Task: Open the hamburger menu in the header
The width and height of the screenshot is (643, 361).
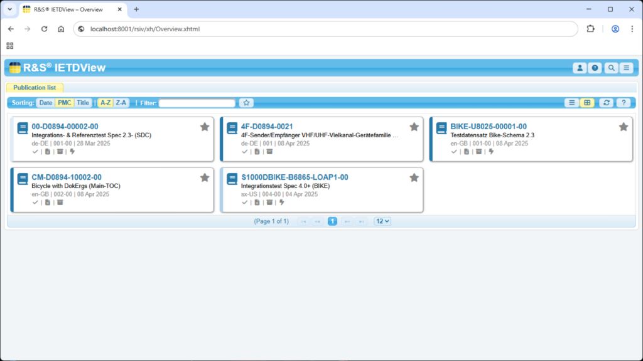Action: [x=625, y=68]
